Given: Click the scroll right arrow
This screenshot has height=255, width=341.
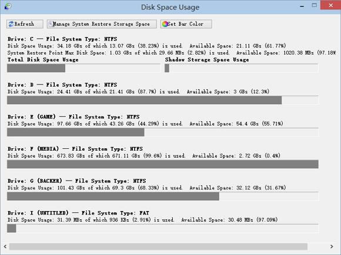Looking at the screenshot, I should 332,247.
